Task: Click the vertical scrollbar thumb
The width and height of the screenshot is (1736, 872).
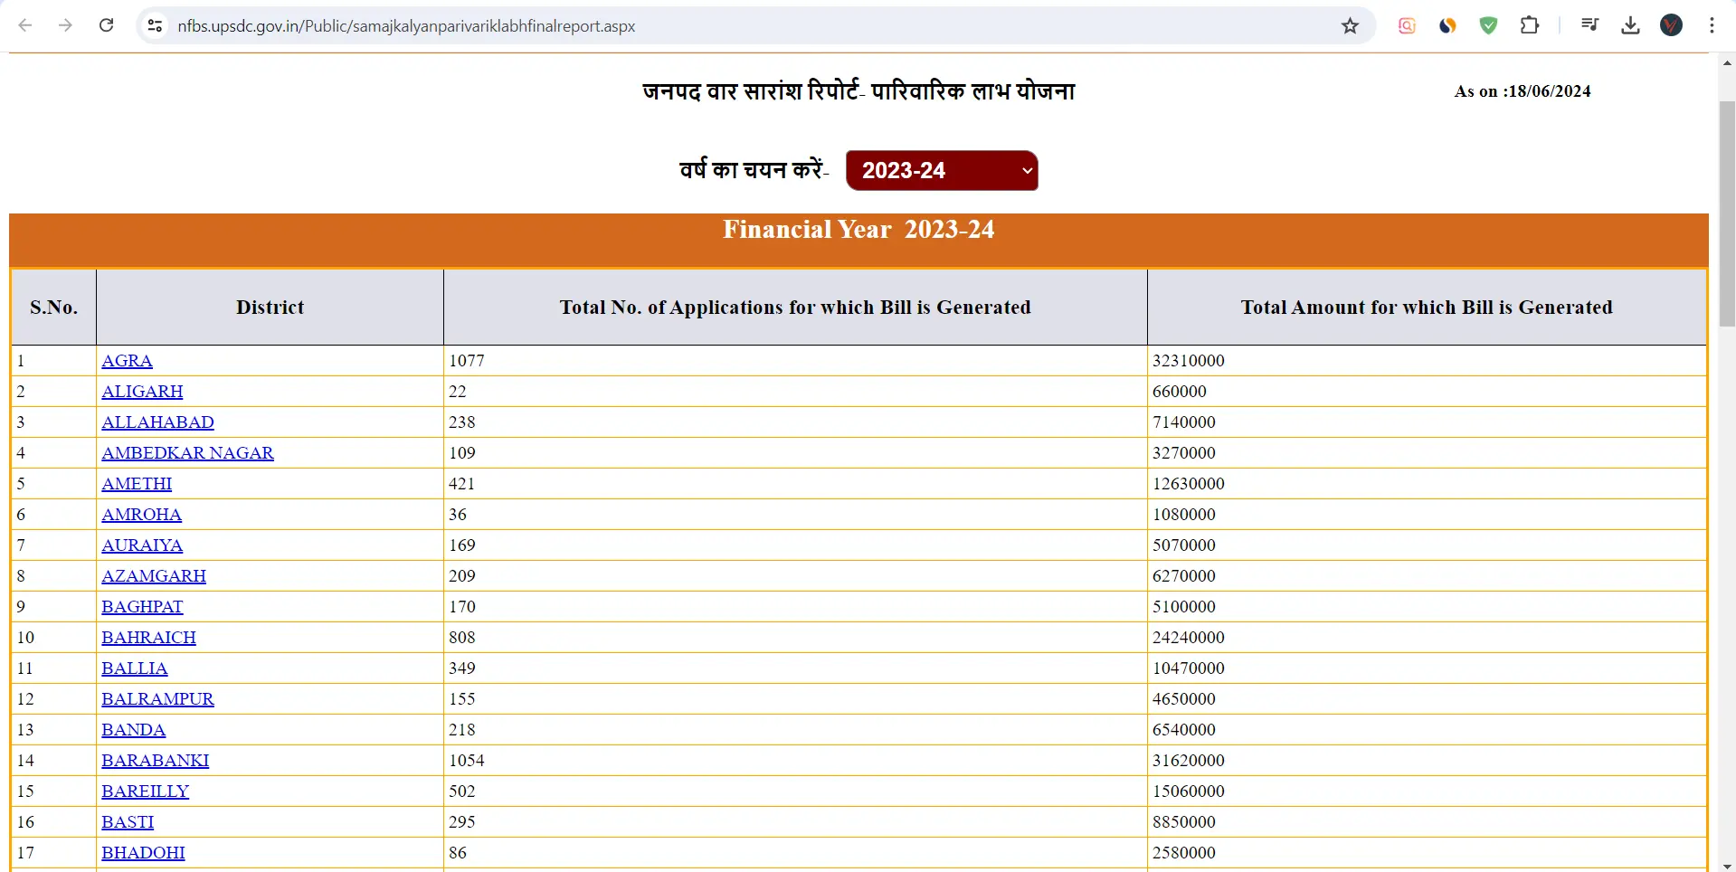Action: click(x=1727, y=213)
